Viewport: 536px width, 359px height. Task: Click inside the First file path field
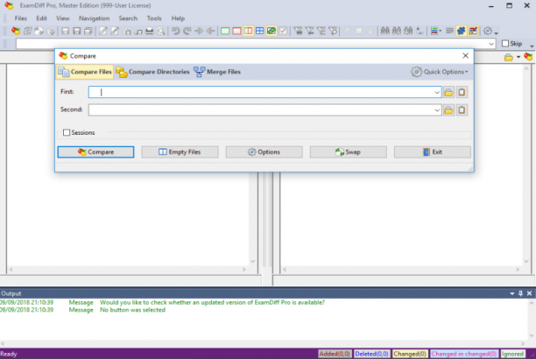[x=261, y=92]
